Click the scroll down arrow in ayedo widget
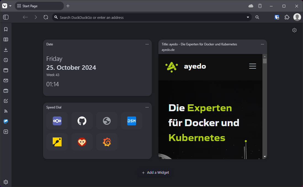 pos(265,157)
